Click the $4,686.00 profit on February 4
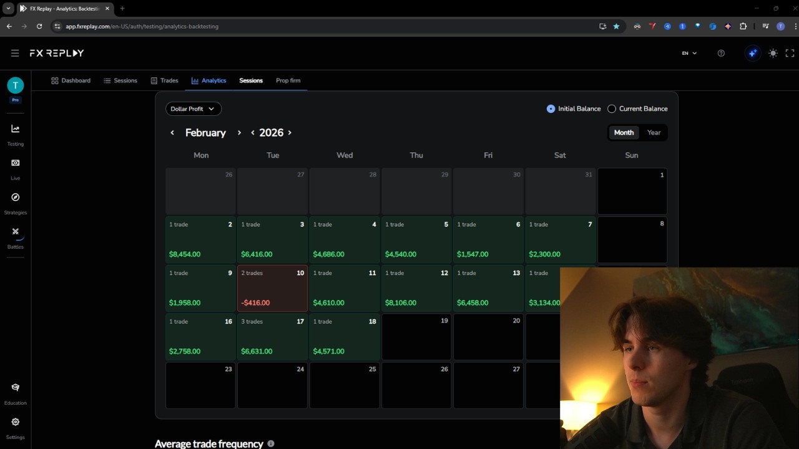799x449 pixels. (x=328, y=254)
